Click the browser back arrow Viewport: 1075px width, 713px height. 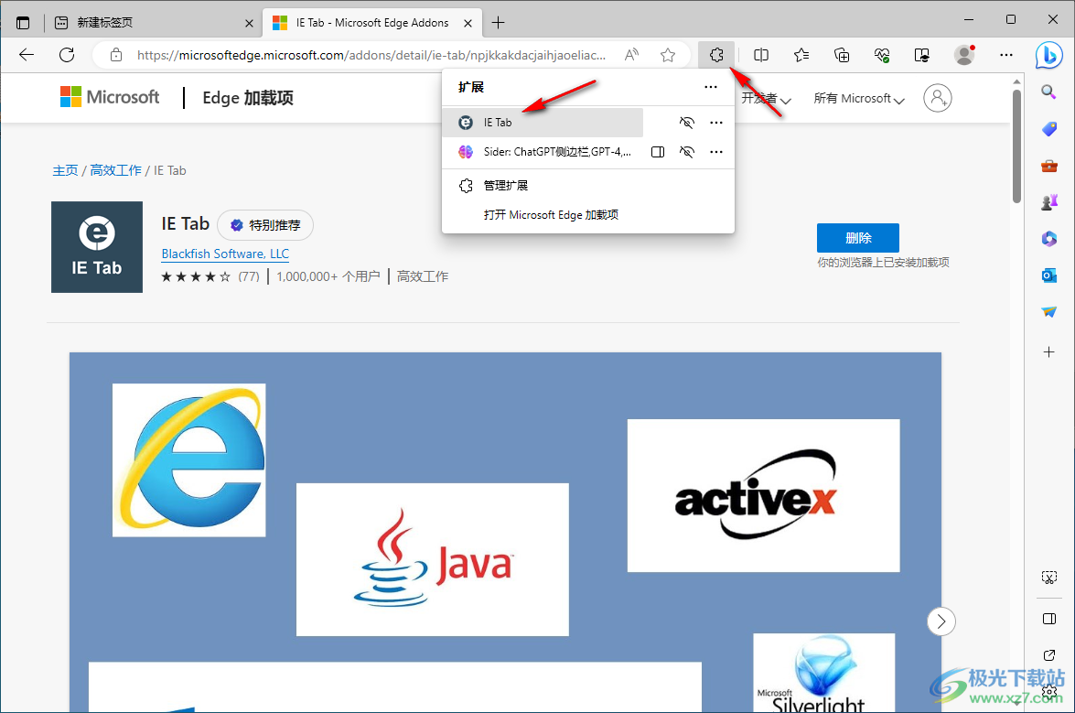26,55
